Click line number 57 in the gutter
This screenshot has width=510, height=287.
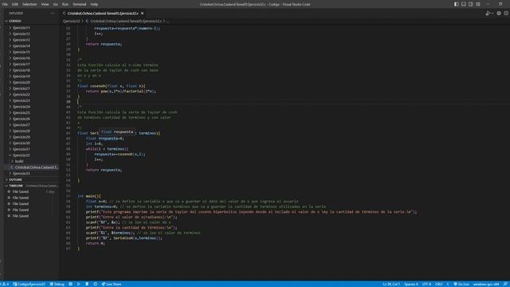(x=68, y=196)
